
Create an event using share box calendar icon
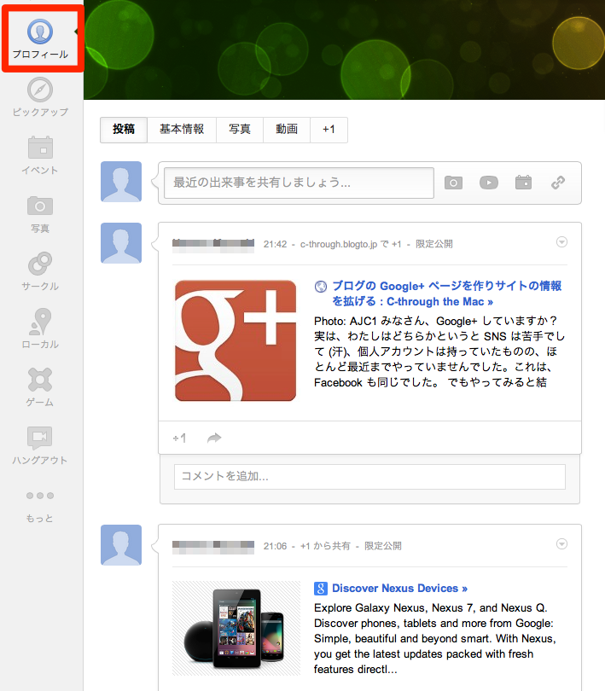click(x=523, y=183)
